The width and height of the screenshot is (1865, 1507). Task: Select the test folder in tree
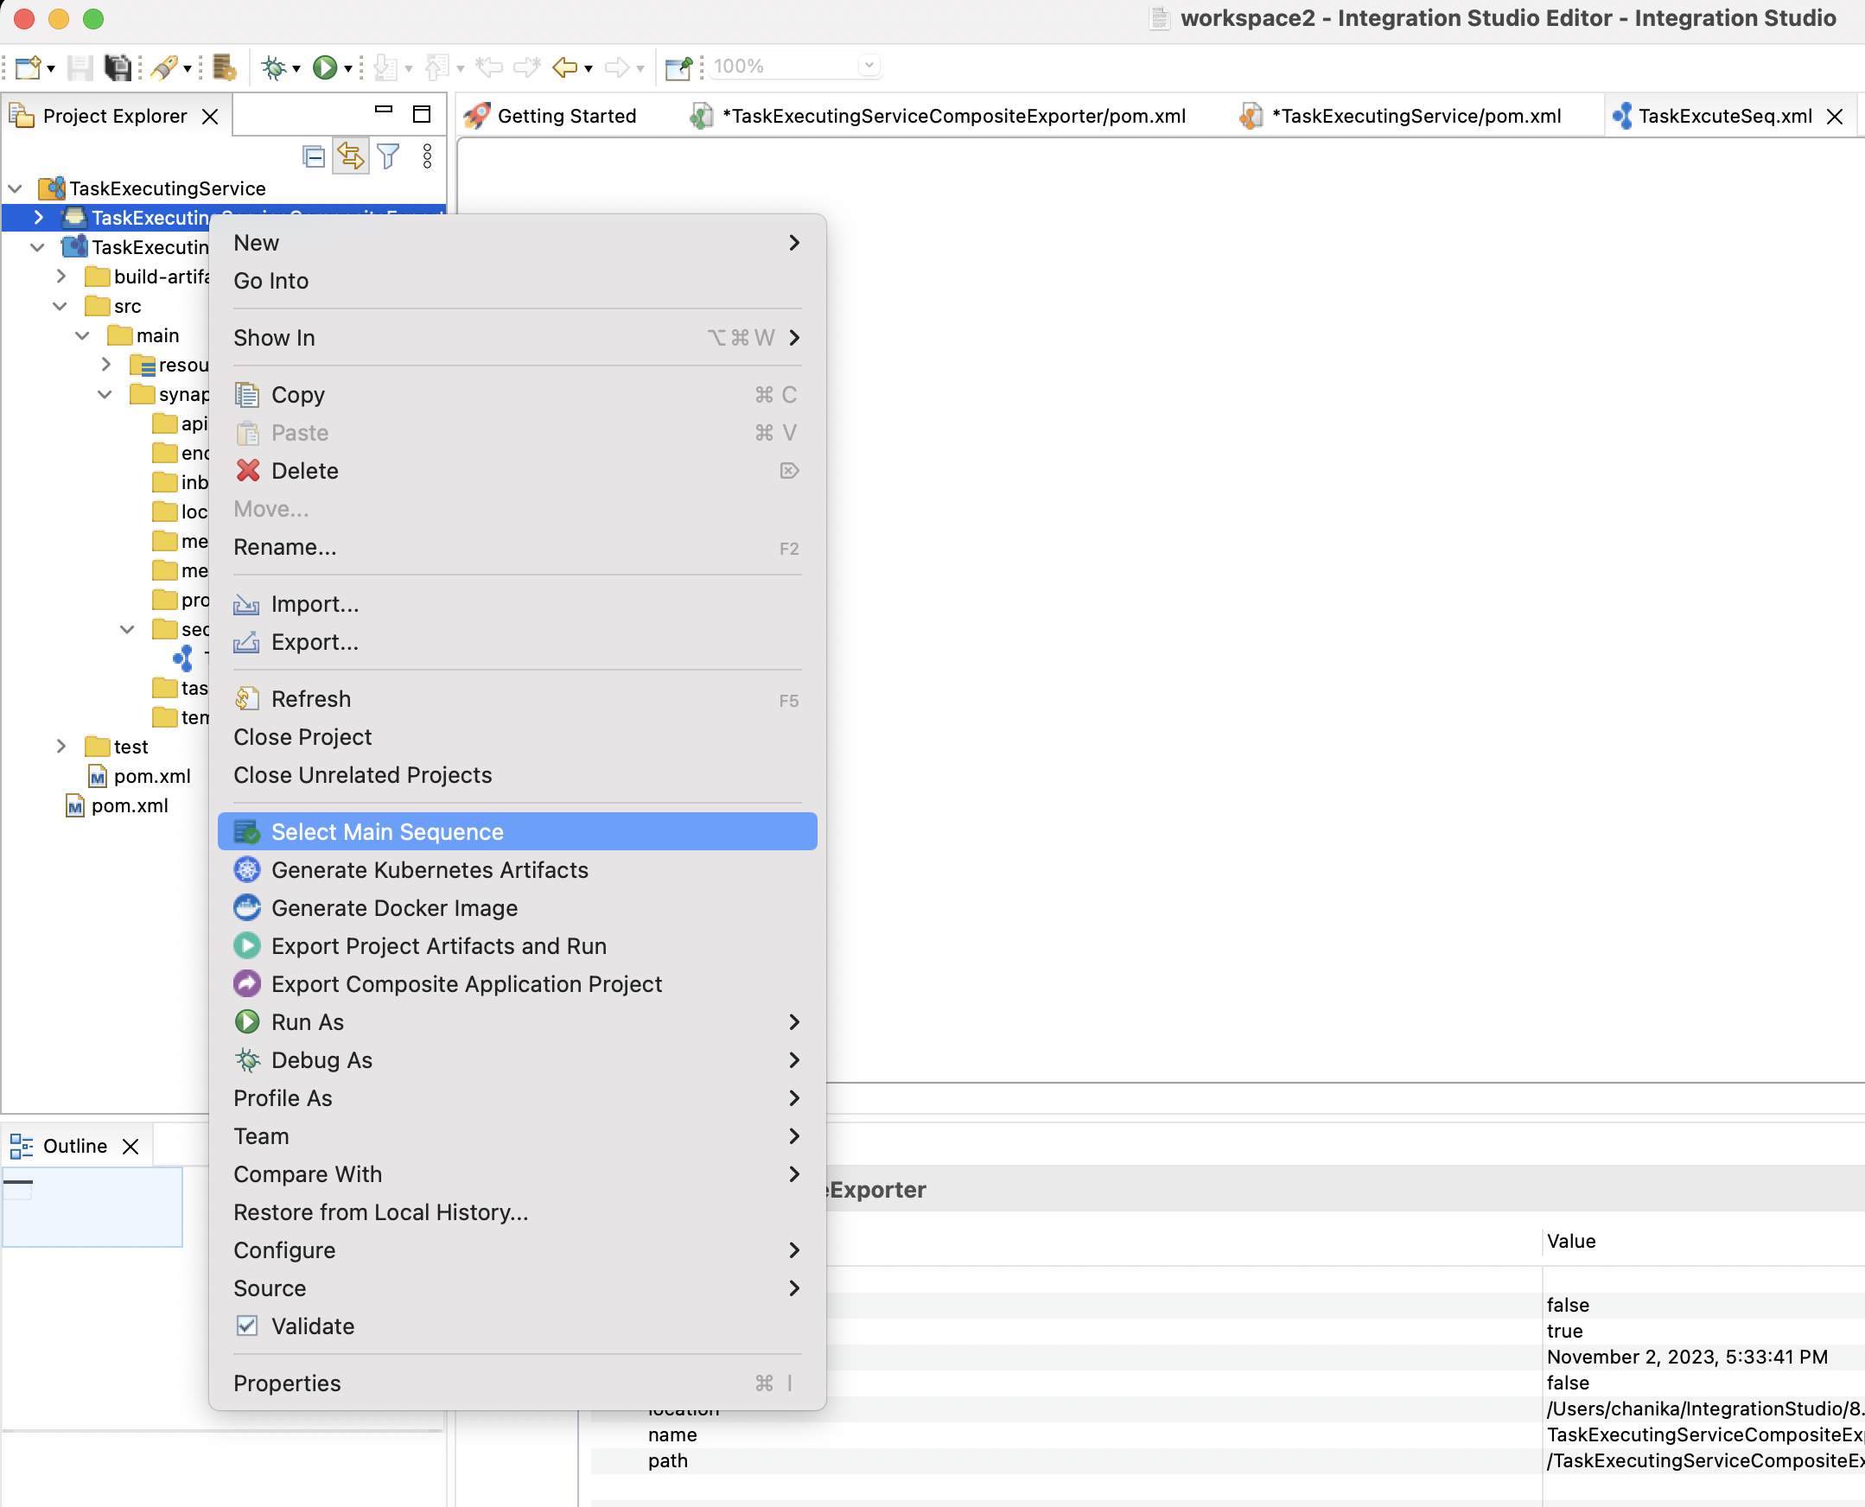pos(118,747)
